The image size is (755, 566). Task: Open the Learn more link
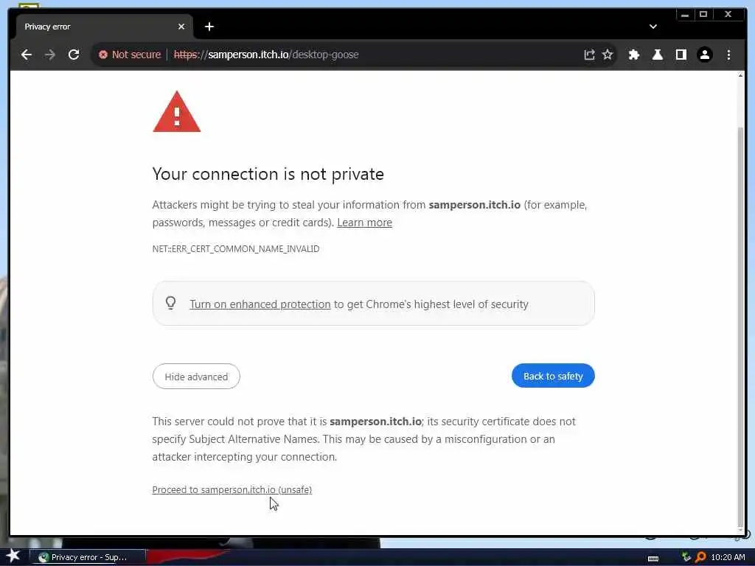(x=364, y=223)
